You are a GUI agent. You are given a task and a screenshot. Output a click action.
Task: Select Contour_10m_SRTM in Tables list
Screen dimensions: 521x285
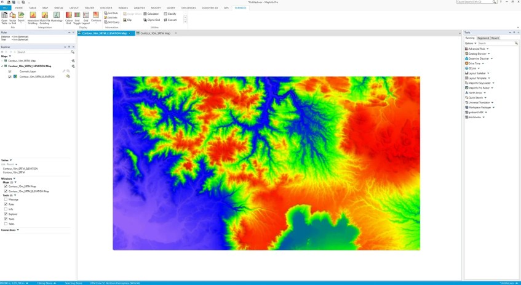click(x=14, y=172)
